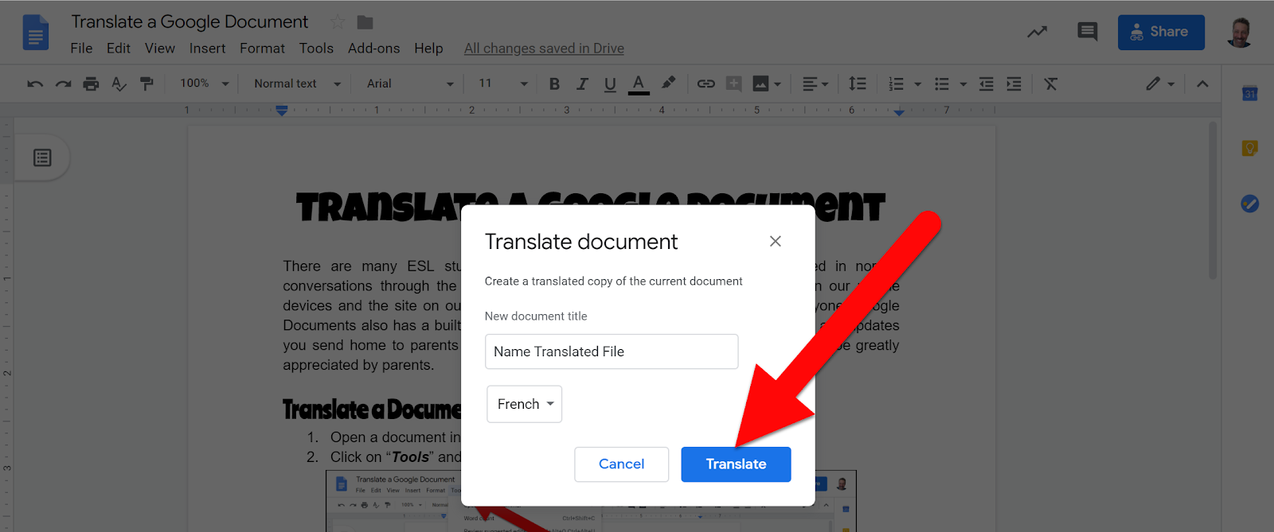Select the Paint format tool
Screen dimensions: 1274x532
[x=147, y=83]
